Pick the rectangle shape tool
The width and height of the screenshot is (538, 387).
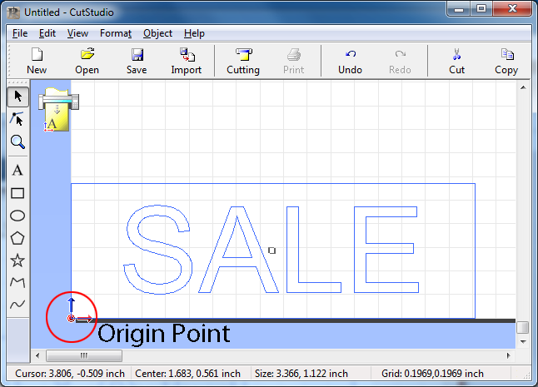(17, 193)
